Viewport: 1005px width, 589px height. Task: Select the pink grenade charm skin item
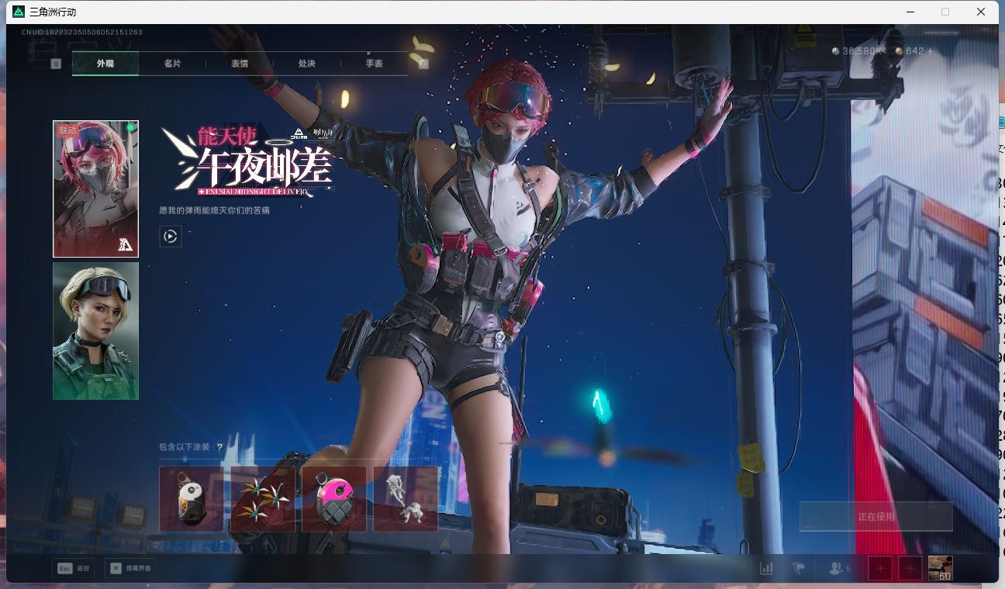click(x=334, y=499)
